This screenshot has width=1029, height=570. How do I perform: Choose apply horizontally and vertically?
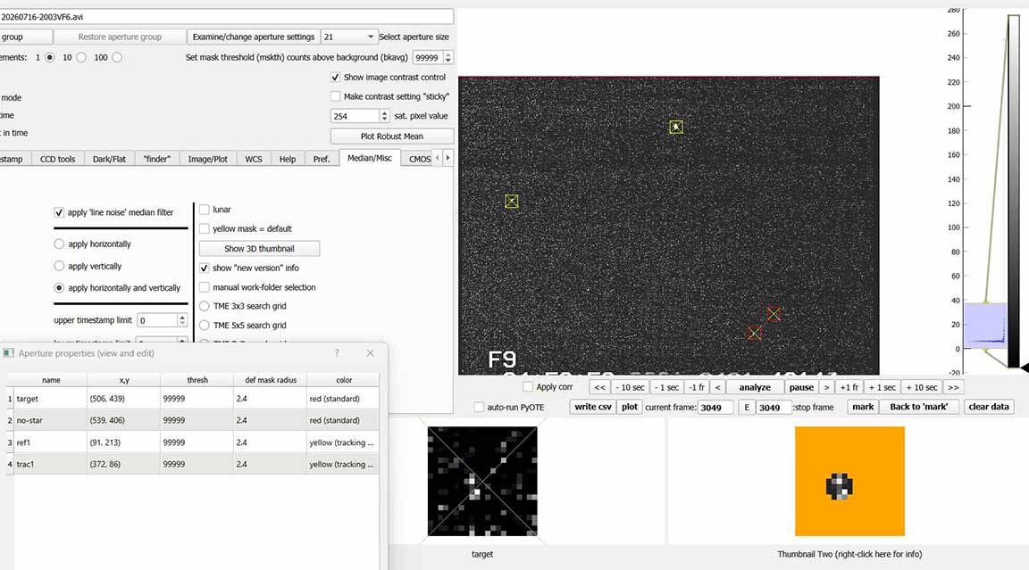[59, 287]
